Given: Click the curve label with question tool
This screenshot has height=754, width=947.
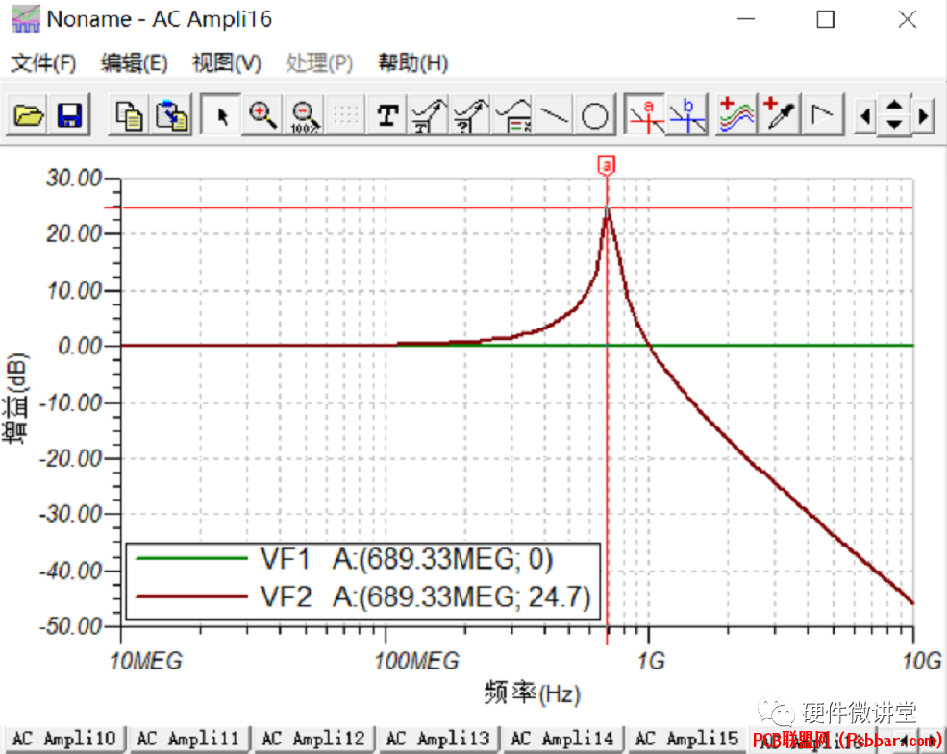Looking at the screenshot, I should 470,114.
